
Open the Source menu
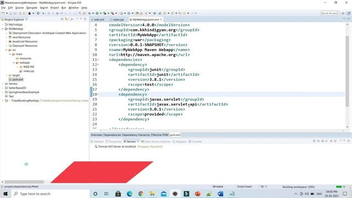tap(19, 8)
